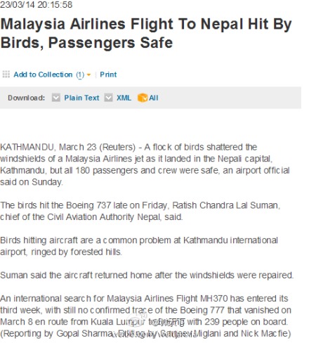
Task: Click the 23/03/14 20:15:58 timestamp
Action: pos(37,5)
